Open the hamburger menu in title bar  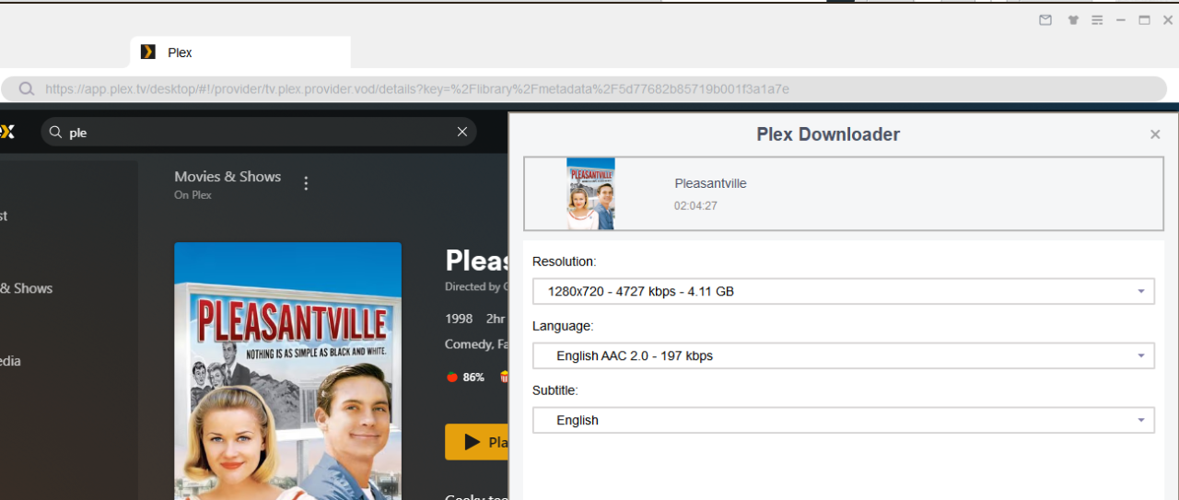[x=1098, y=20]
